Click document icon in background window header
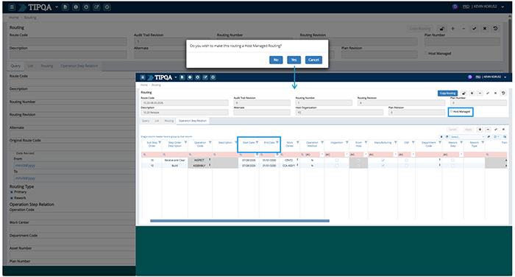Viewport: 515px width, 277px height. tap(65, 7)
